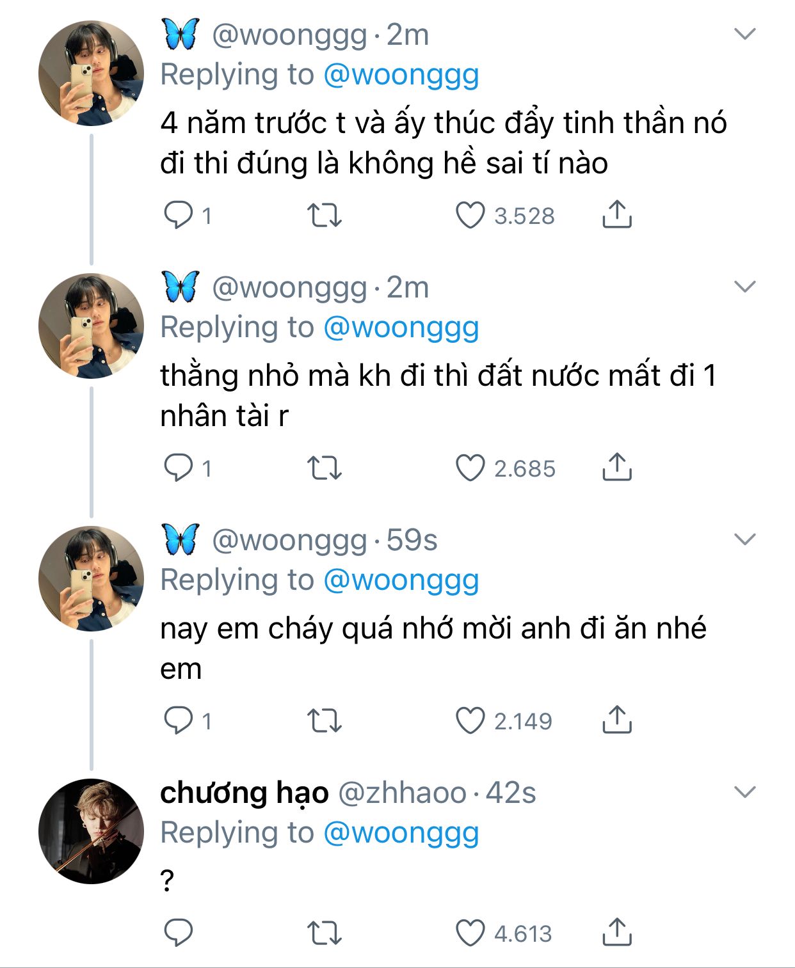795x968 pixels.
Task: Reply to the 'thằng nhỏ' tweet
Action: [x=179, y=468]
